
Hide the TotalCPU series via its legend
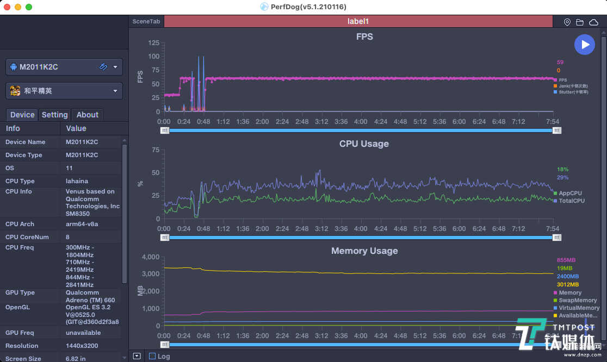569,201
